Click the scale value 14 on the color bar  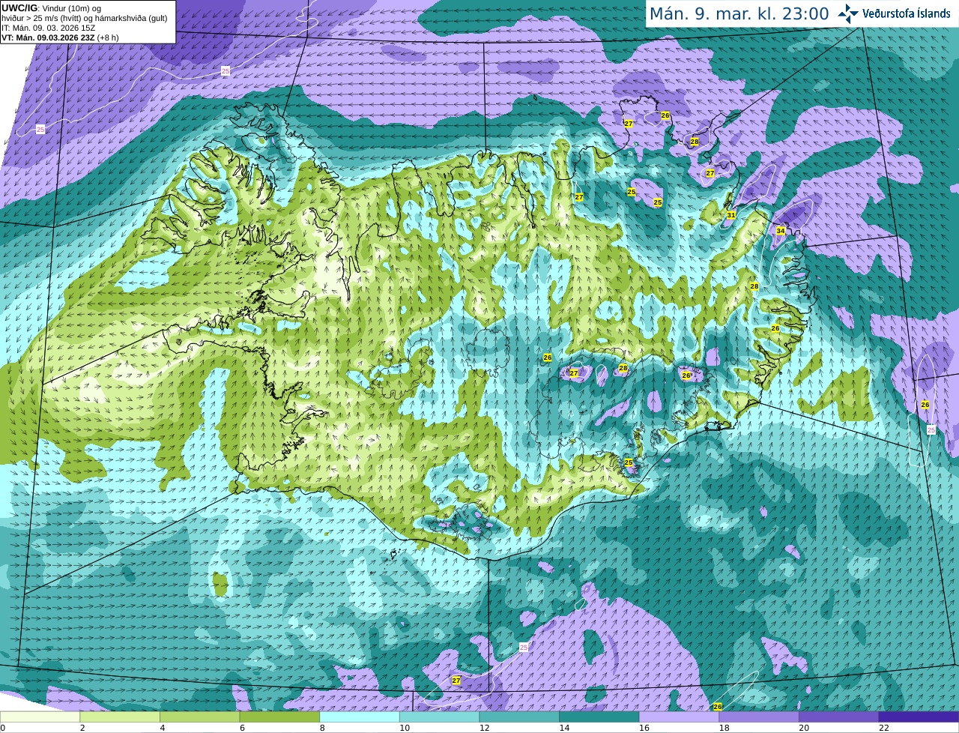click(564, 727)
